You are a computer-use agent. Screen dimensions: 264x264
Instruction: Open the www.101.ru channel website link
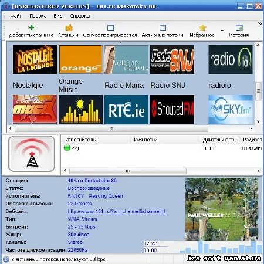(117, 211)
